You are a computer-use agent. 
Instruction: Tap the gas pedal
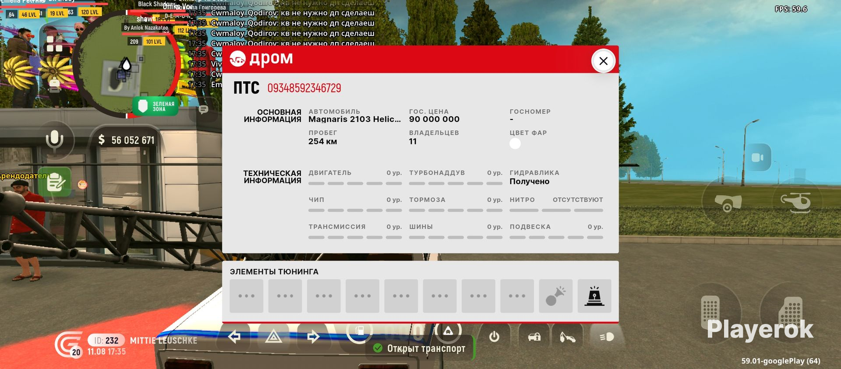pos(791,313)
